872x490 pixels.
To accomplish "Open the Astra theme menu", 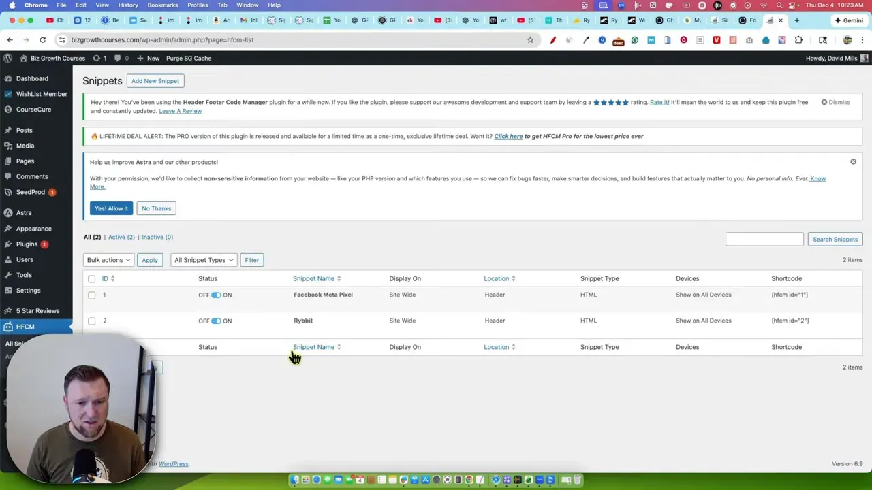I will click(23, 212).
